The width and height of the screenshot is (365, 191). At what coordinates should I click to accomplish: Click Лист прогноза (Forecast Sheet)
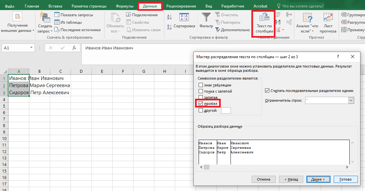coord(328,23)
